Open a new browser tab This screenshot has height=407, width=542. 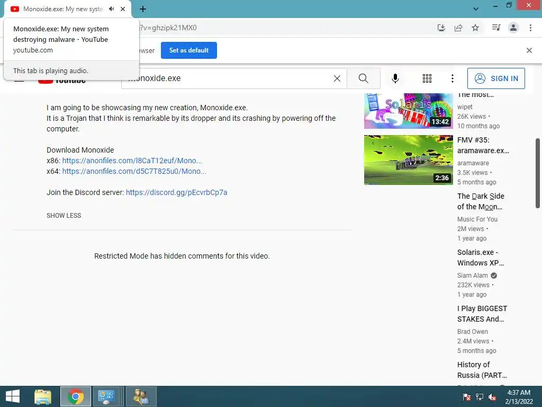pos(143,9)
